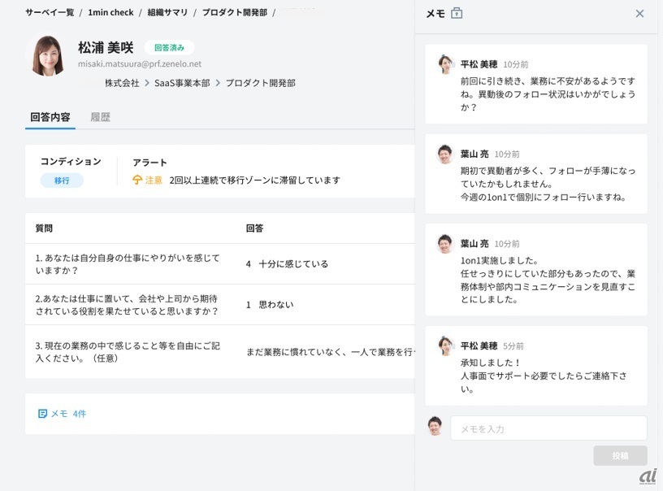Close the メモ side panel
The height and width of the screenshot is (491, 663).
[x=639, y=14]
